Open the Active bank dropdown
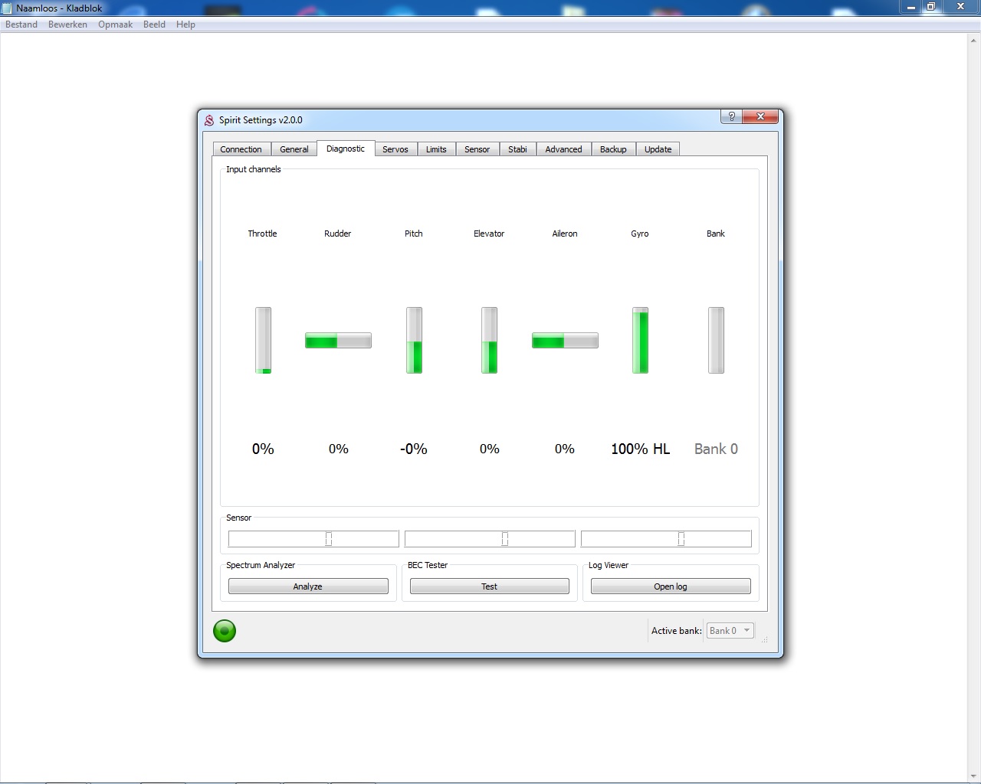The width and height of the screenshot is (981, 784). (730, 631)
